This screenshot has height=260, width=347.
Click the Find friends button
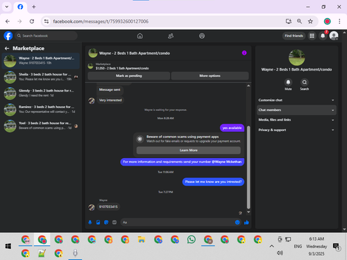pos(294,36)
